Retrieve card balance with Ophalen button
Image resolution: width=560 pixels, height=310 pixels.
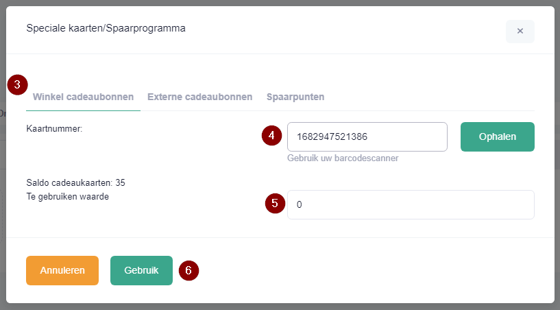pos(498,137)
